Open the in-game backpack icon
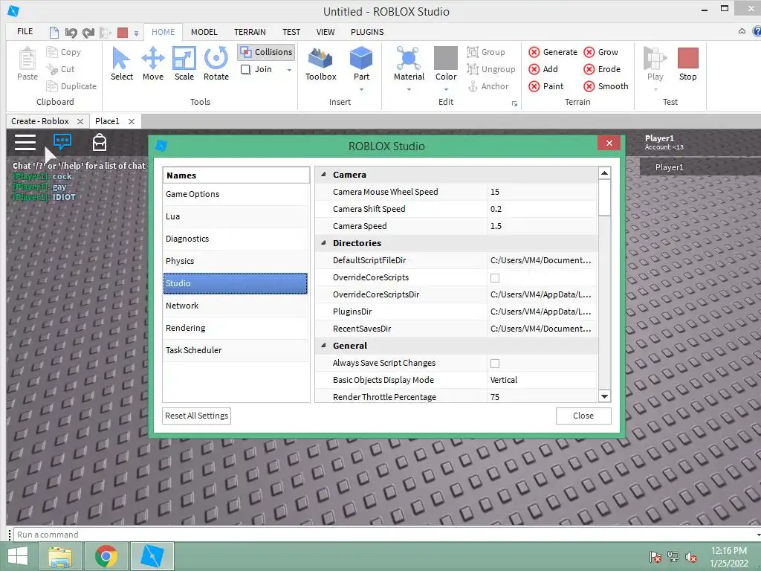Screen dimensions: 761x571 pyautogui.click(x=100, y=142)
